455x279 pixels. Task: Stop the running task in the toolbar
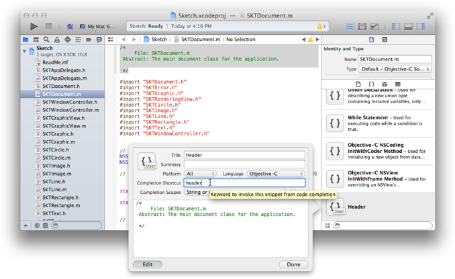(48, 27)
